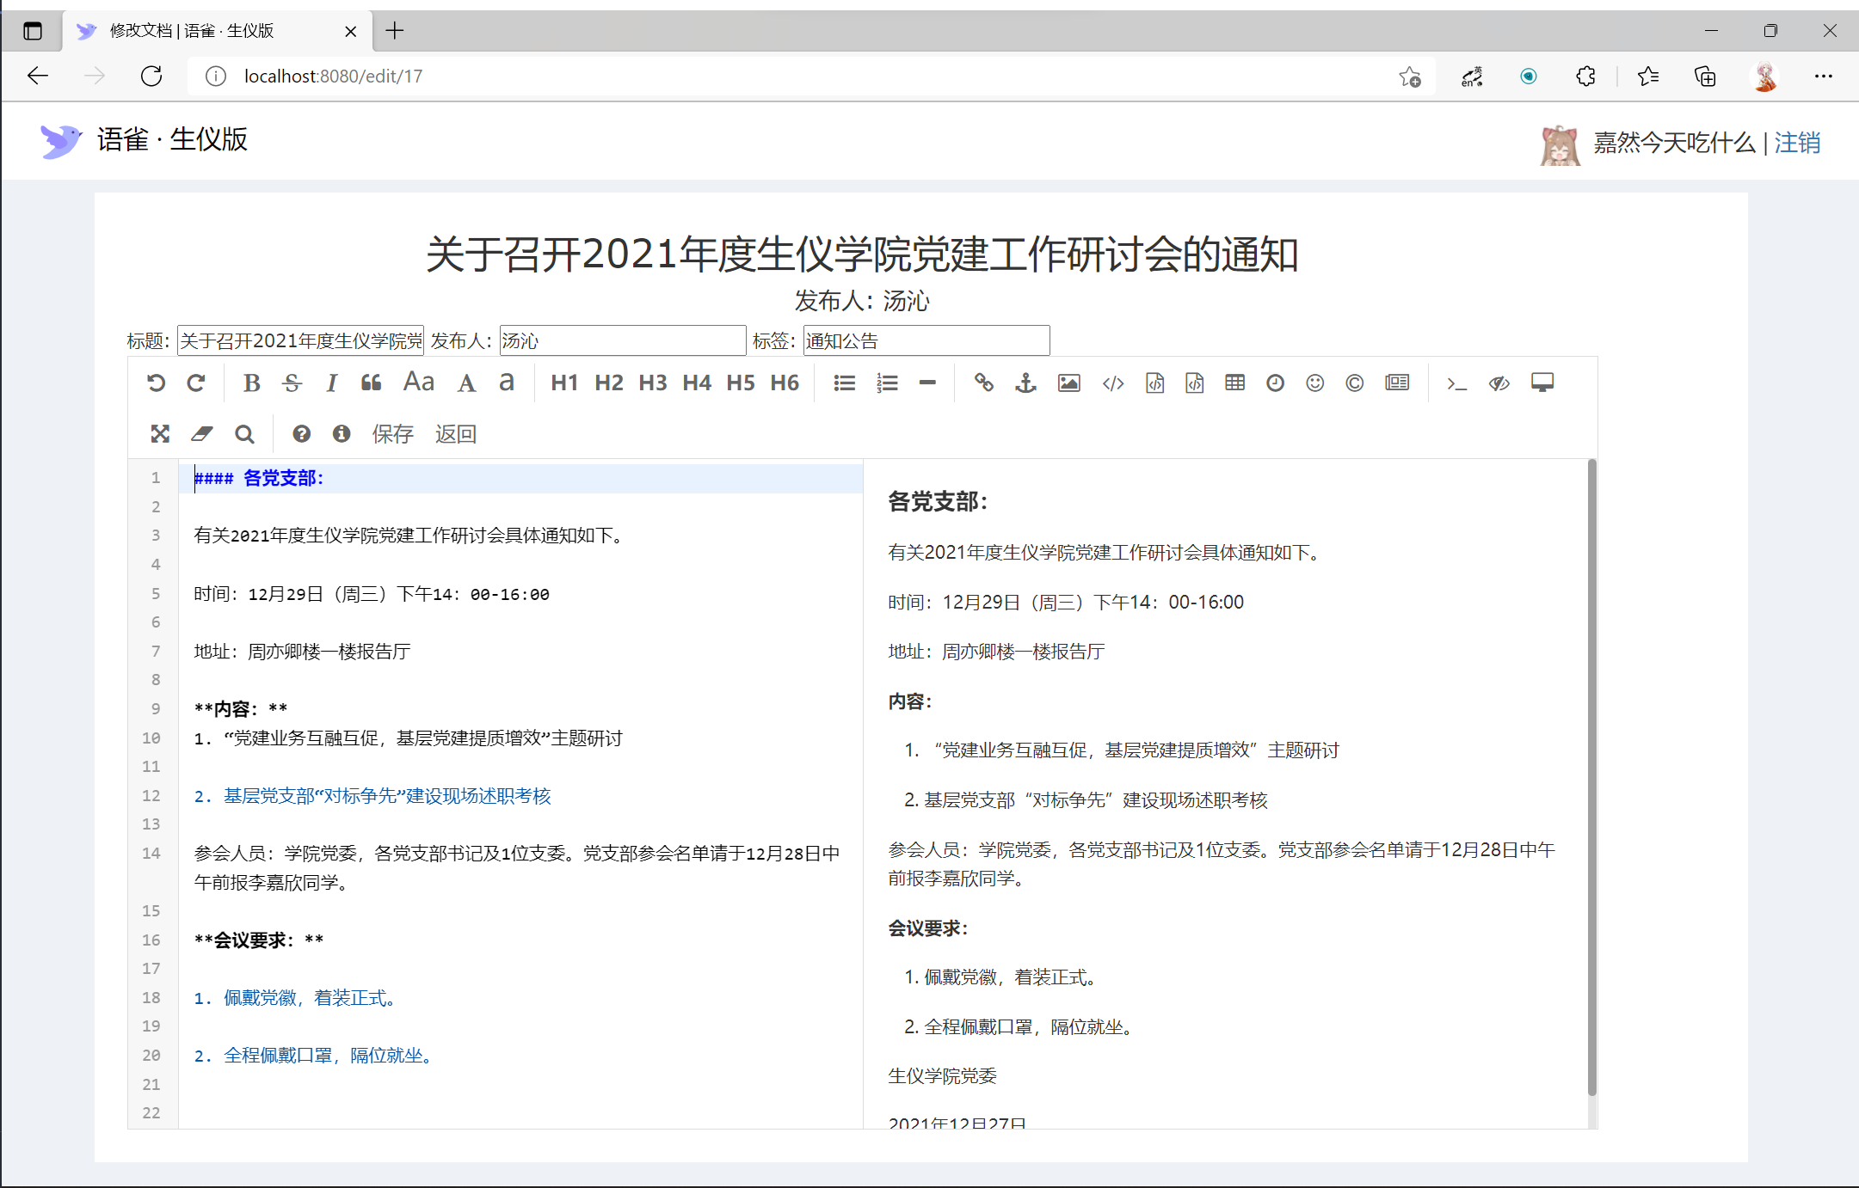Open help with the question mark icon
Image resolution: width=1859 pixels, height=1188 pixels.
pyautogui.click(x=301, y=434)
